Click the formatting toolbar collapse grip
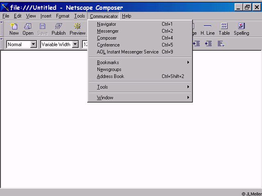Viewport: 262px width, 196px height. [x=2, y=44]
